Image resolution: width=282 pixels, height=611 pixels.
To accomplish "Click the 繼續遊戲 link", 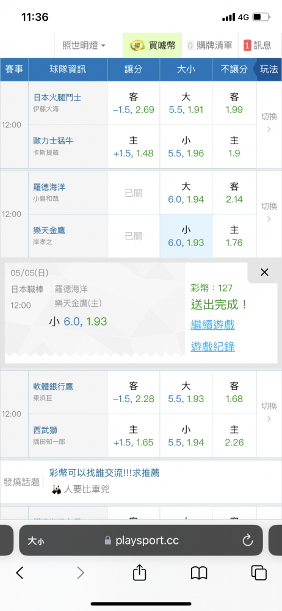I will tap(212, 324).
